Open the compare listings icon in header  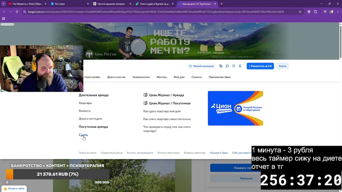coord(221,66)
